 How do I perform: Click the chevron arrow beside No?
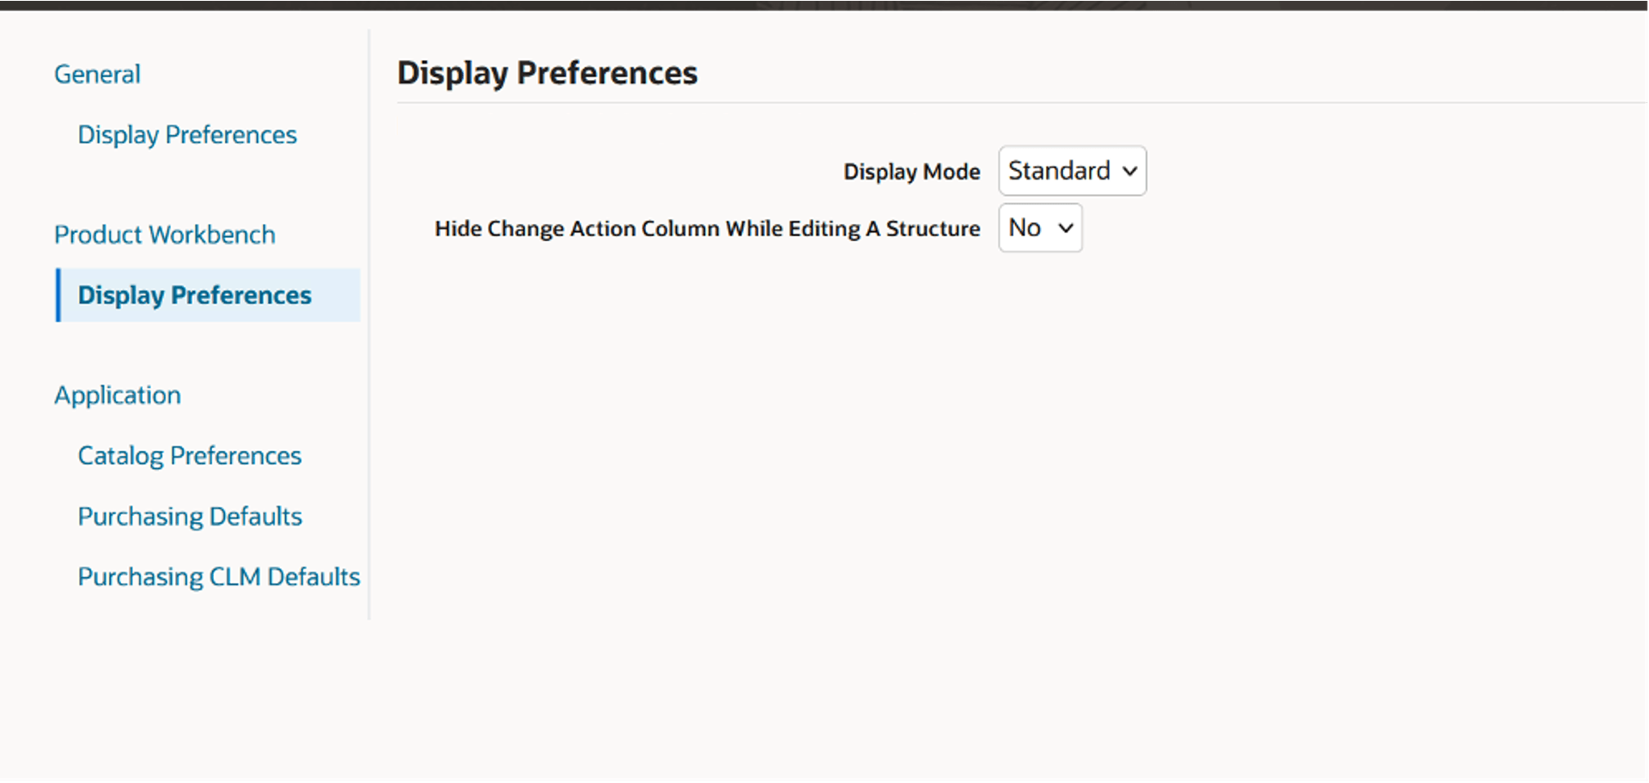coord(1066,228)
